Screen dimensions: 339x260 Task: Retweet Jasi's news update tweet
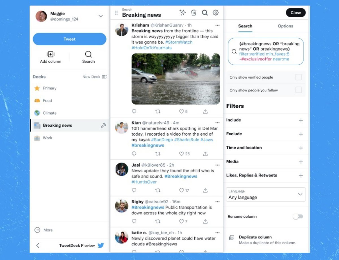[158, 190]
